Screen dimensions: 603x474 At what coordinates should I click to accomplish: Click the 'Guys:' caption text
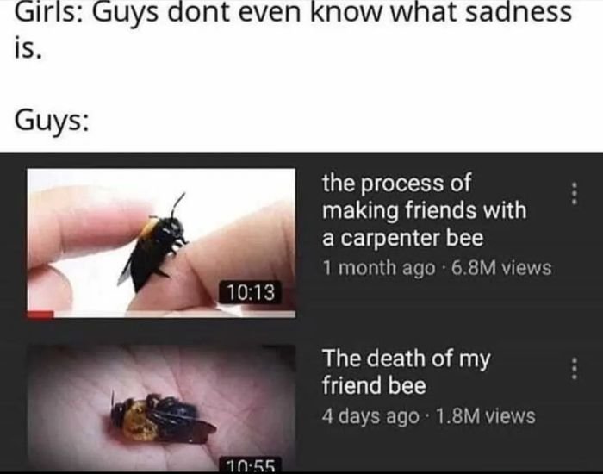click(52, 121)
